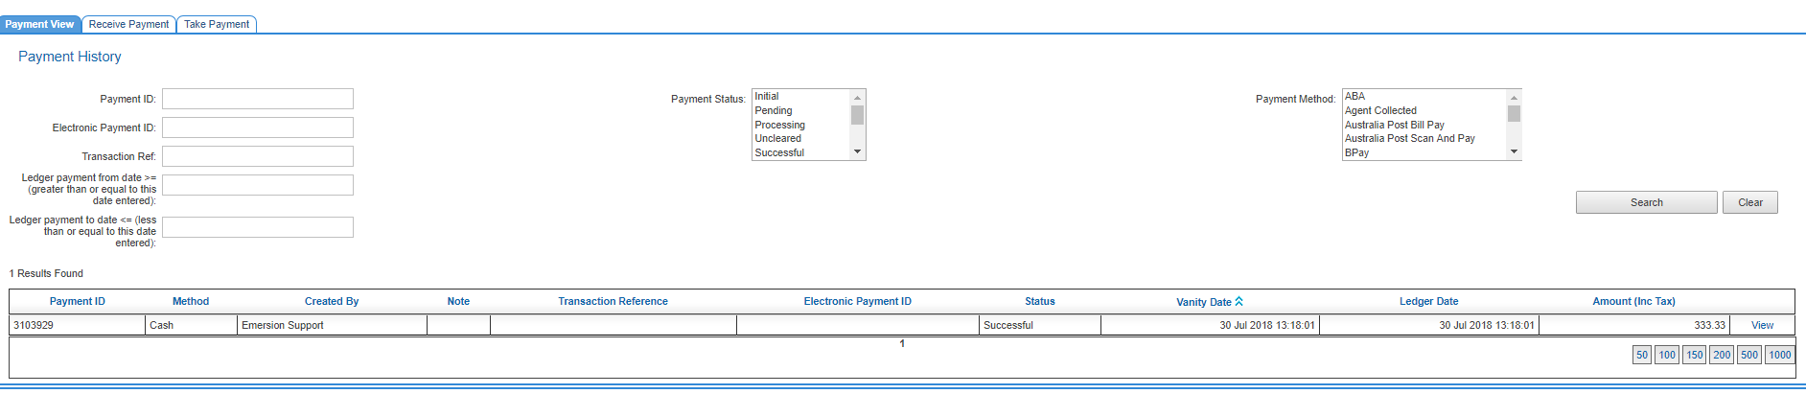Focus the Electronic Payment ID field
This screenshot has height=394, width=1806.
257,127
